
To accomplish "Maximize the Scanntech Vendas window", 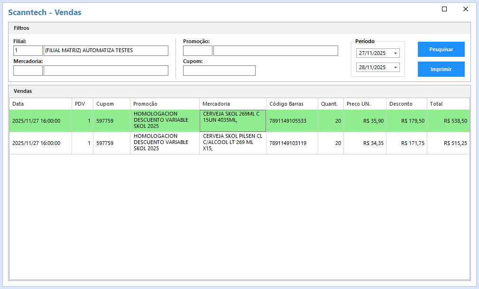I will pos(444,9).
